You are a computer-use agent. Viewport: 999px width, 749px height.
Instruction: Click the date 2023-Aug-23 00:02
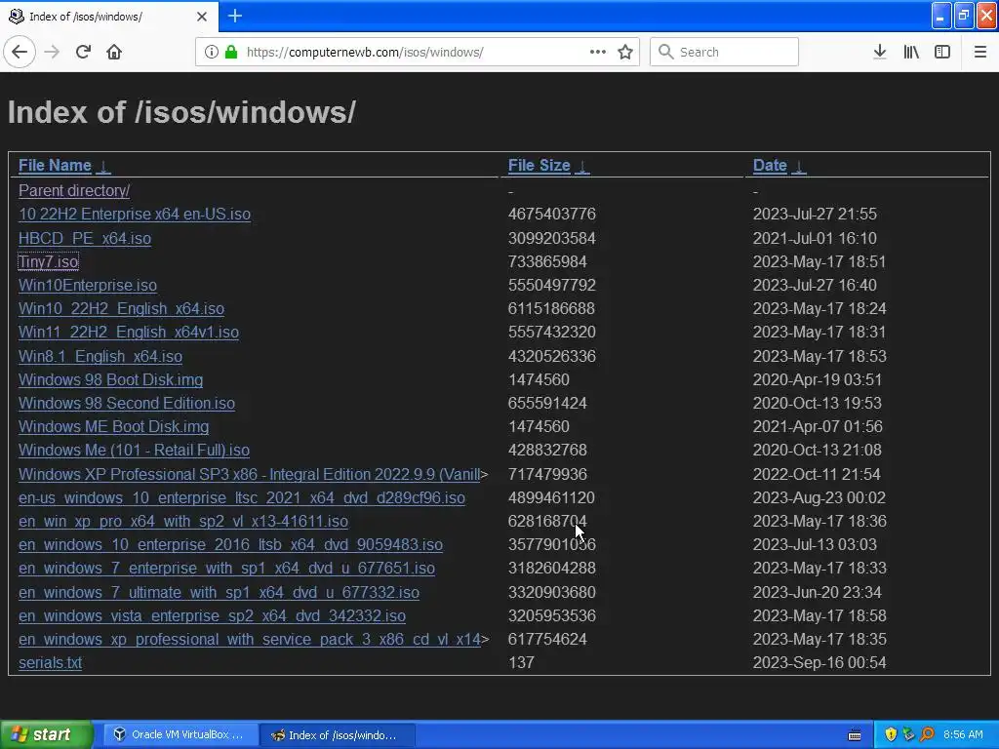point(819,498)
